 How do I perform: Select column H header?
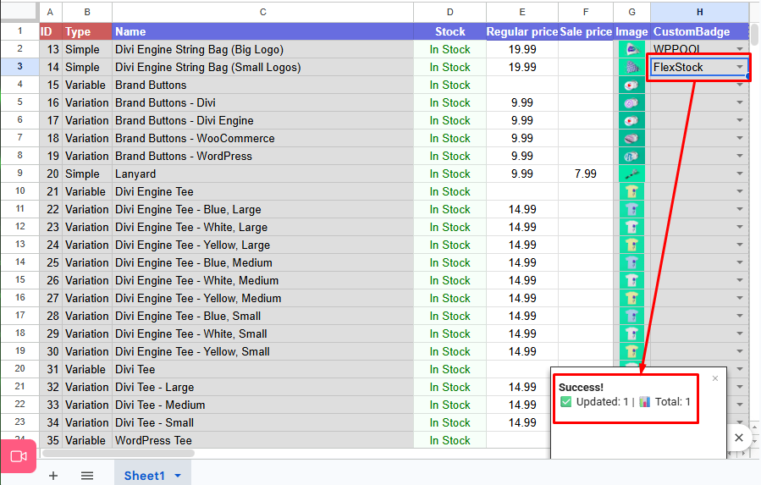point(699,12)
